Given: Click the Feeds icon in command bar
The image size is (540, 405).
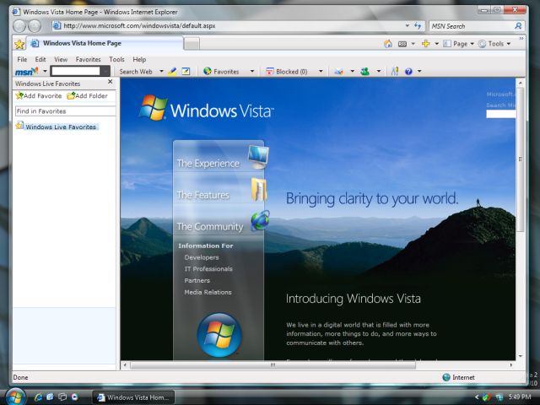Looking at the screenshot, I should 402,44.
